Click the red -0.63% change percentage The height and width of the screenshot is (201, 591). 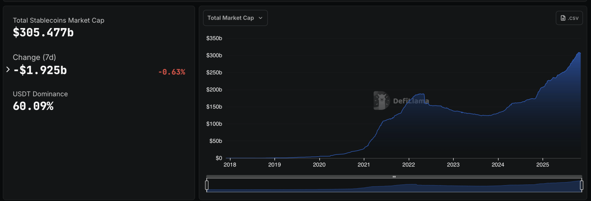click(172, 72)
